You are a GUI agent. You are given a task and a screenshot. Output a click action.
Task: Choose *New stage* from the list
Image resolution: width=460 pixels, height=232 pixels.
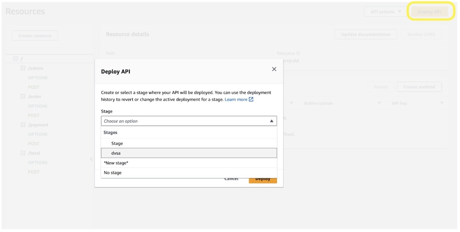point(189,163)
